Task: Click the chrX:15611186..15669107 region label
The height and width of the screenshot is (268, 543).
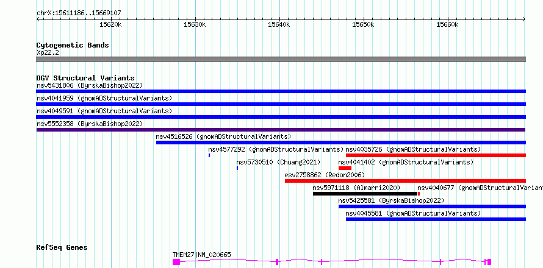Action: click(x=79, y=13)
